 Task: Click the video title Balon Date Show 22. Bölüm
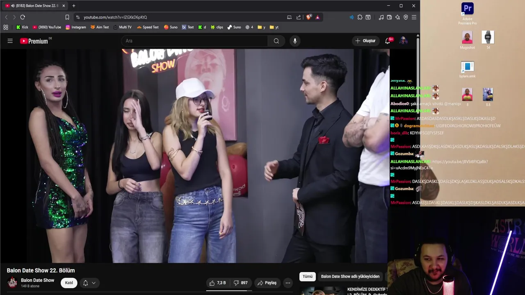coord(41,270)
